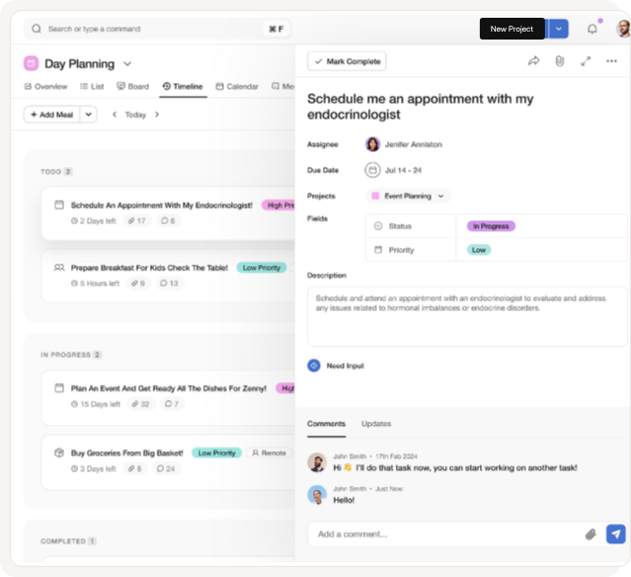Go to next day arrow beside Today
This screenshot has width=631, height=577.
157,115
